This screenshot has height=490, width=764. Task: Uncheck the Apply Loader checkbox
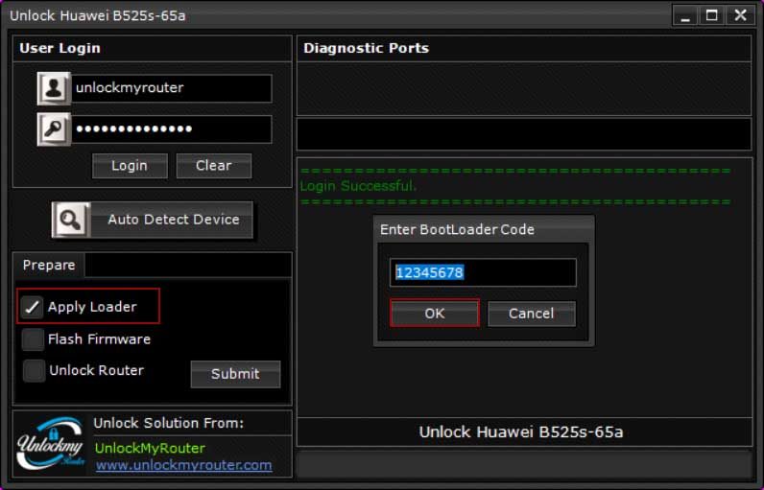click(33, 307)
